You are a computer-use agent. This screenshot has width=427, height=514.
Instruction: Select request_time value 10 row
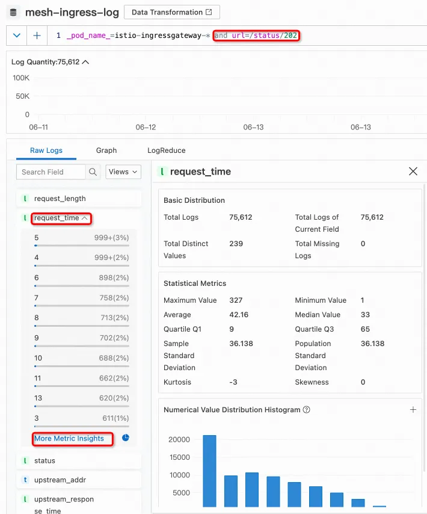(82, 360)
